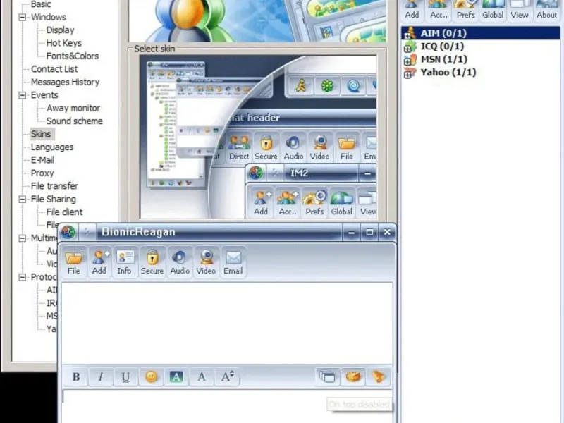Click the Global globe icon in contact toolbar
564x423 pixels.
coord(493,10)
